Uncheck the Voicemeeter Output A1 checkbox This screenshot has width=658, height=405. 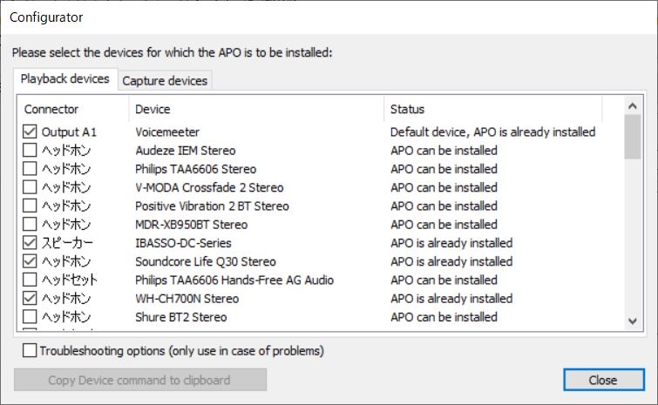30,132
